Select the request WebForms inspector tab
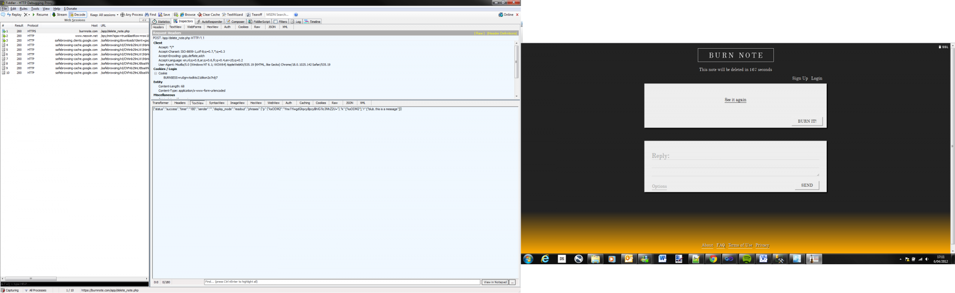The height and width of the screenshot is (293, 955). (194, 27)
